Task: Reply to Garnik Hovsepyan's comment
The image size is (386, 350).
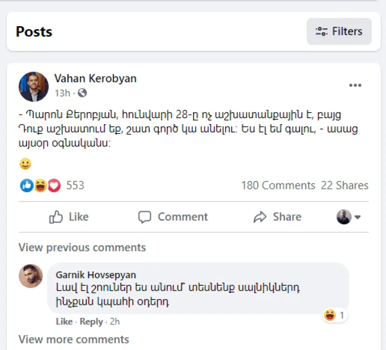Action: (91, 322)
